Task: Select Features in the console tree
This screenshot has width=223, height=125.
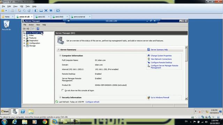Action: [33, 38]
